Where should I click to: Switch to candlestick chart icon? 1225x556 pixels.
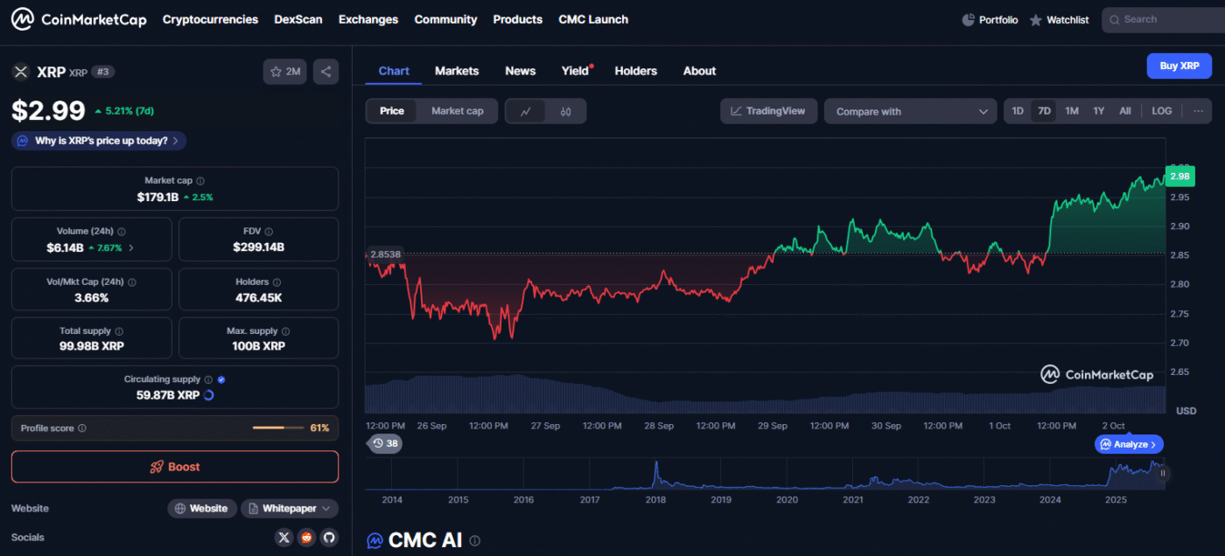pyautogui.click(x=565, y=111)
